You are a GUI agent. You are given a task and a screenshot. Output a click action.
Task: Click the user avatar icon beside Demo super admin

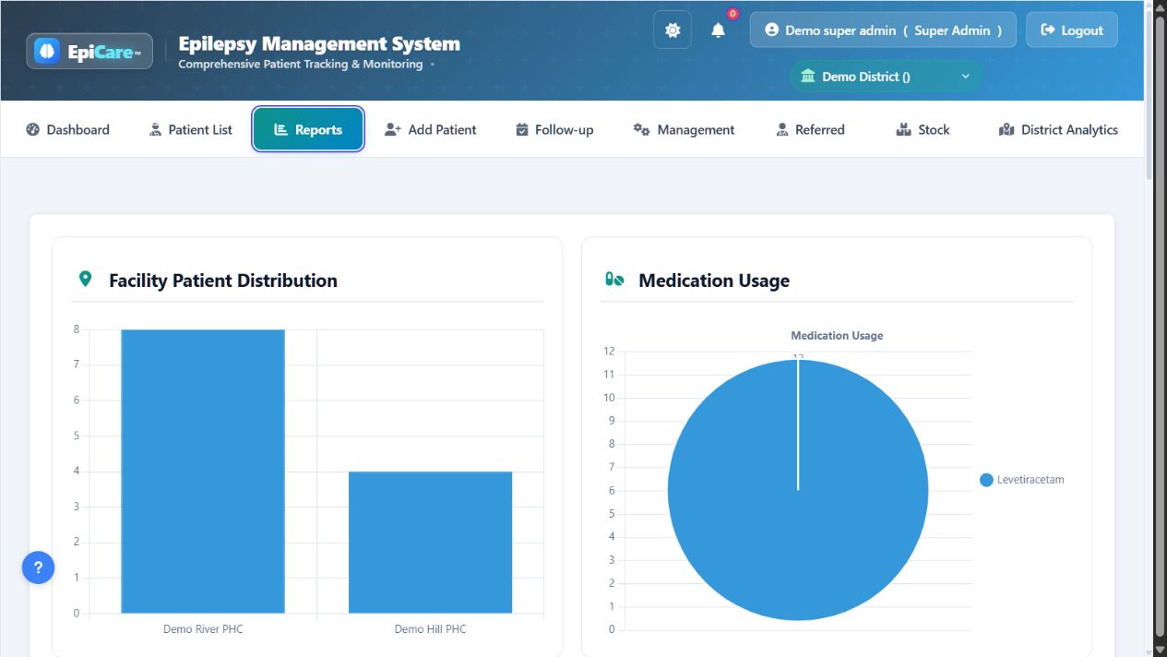[x=771, y=30]
